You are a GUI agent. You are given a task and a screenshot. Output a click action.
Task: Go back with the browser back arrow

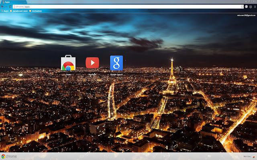(x=2, y=7)
